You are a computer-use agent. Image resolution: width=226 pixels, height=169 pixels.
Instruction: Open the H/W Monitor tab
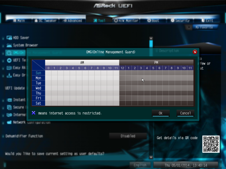coord(126,21)
